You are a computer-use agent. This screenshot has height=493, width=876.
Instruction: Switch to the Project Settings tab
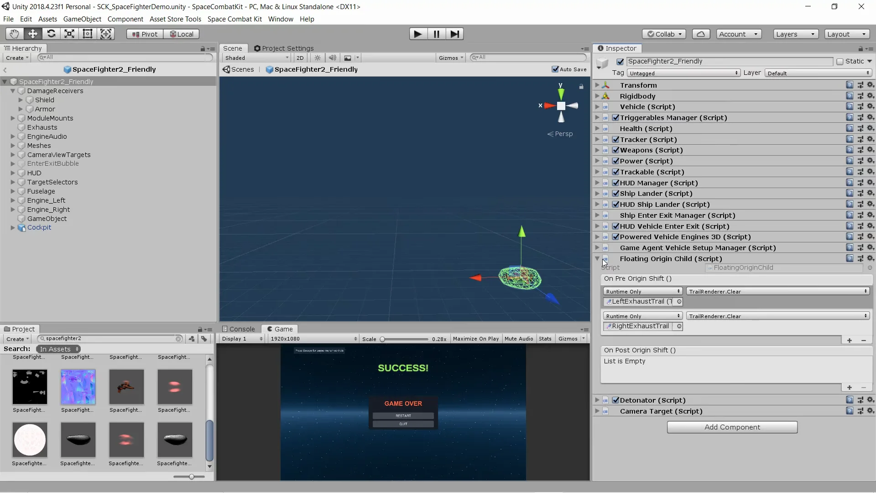point(283,48)
